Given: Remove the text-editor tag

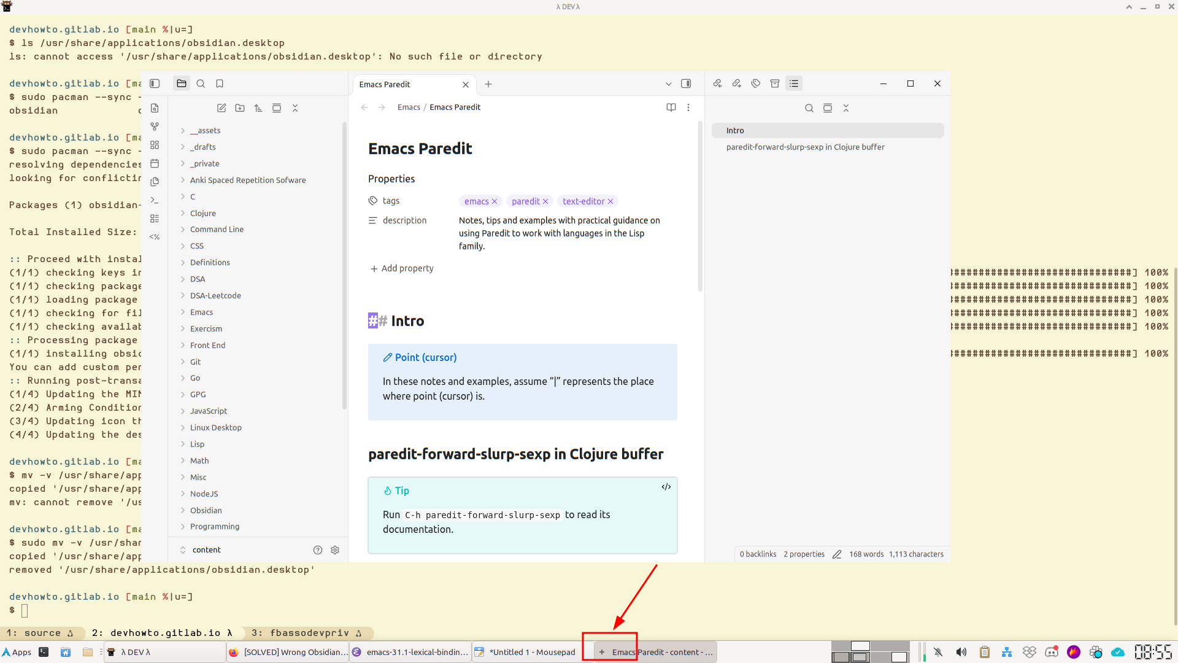Looking at the screenshot, I should tap(610, 201).
